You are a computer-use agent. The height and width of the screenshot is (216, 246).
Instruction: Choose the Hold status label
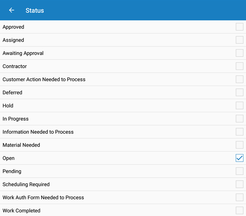(x=8, y=106)
